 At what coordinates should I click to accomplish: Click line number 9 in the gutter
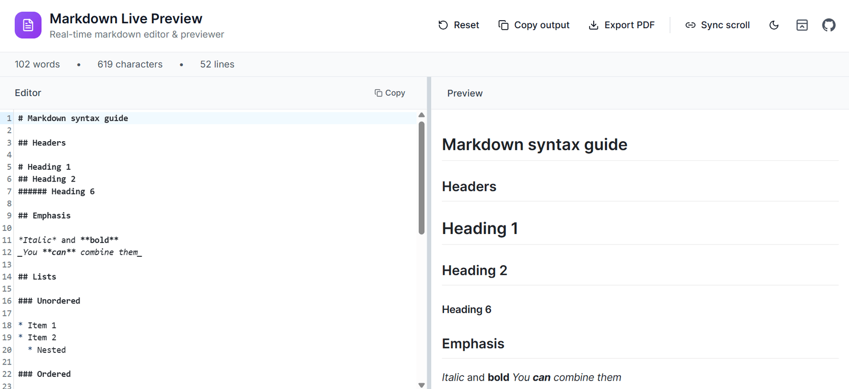point(9,215)
